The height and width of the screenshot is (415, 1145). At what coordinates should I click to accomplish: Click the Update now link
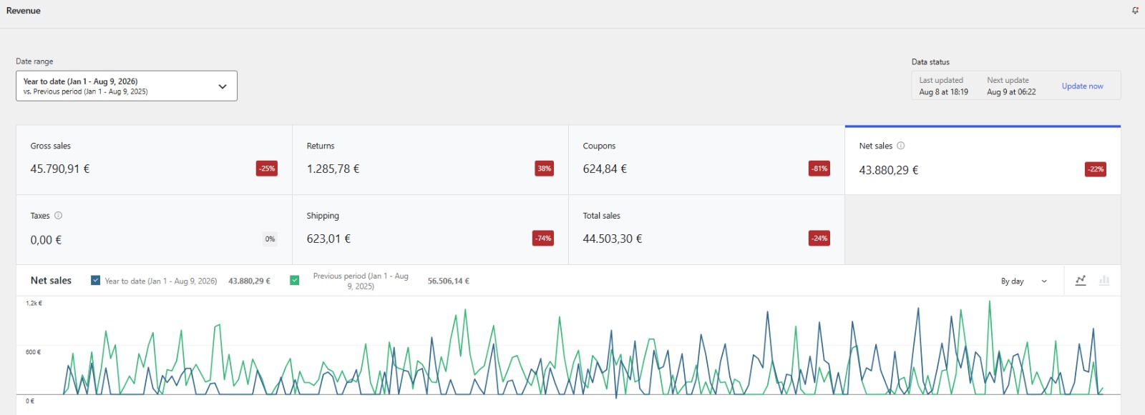pyautogui.click(x=1082, y=86)
